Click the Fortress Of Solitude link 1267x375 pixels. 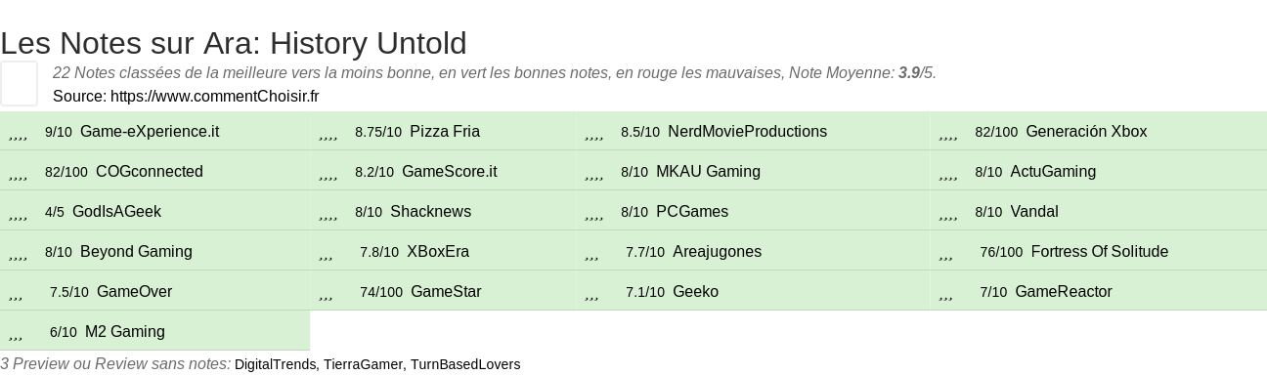(x=1100, y=252)
